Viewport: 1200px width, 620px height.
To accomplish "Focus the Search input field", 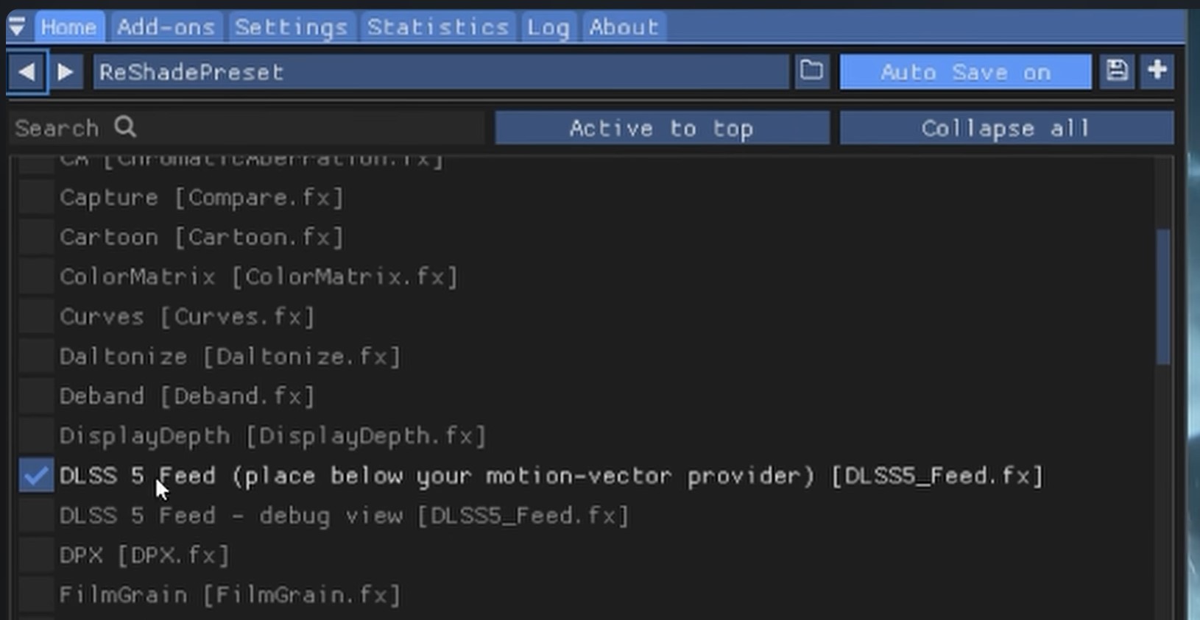I will [247, 128].
